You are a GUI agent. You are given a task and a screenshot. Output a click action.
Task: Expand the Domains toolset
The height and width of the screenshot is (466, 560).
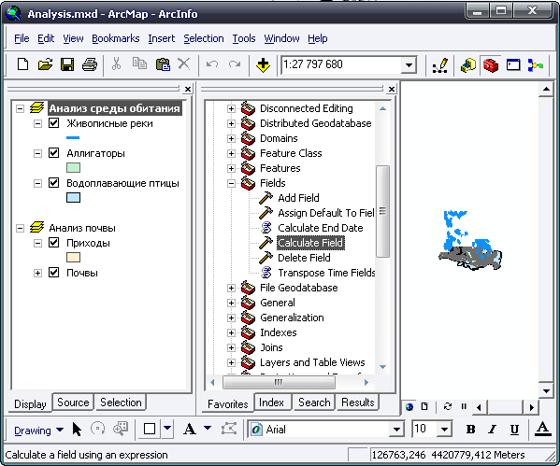click(x=232, y=138)
